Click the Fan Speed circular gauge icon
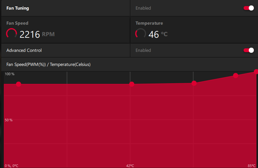The width and height of the screenshot is (258, 168). coord(12,34)
